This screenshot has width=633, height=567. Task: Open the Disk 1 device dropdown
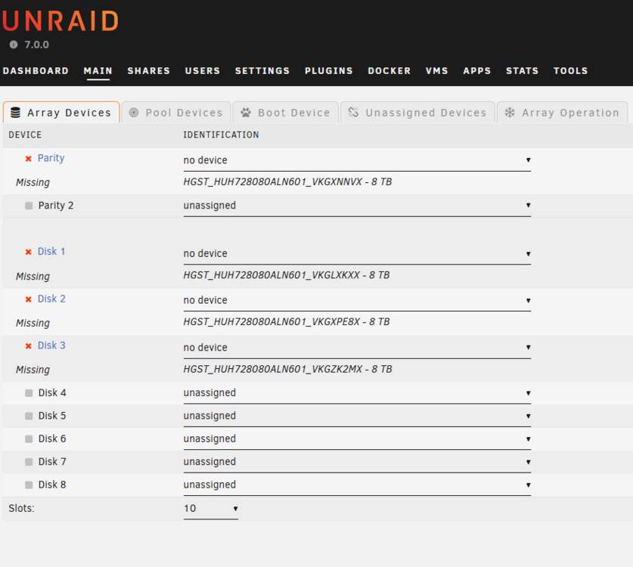point(357,254)
